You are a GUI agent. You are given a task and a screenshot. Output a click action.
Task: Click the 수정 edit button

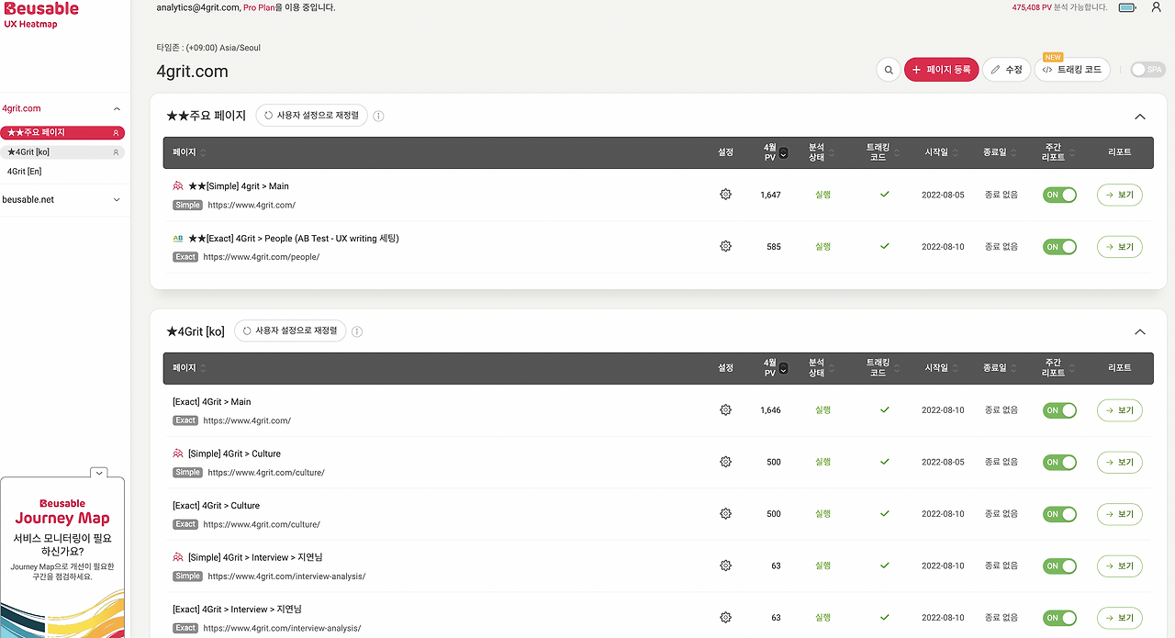tap(1006, 70)
